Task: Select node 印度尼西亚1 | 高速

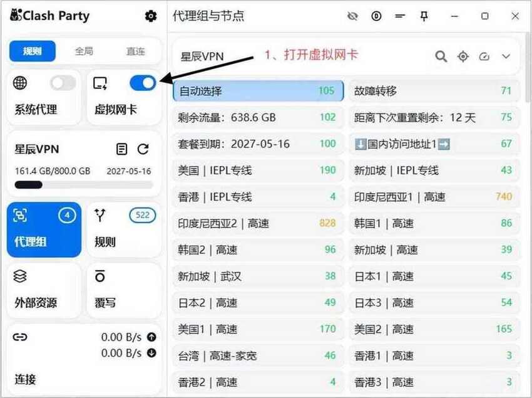Action: point(434,197)
